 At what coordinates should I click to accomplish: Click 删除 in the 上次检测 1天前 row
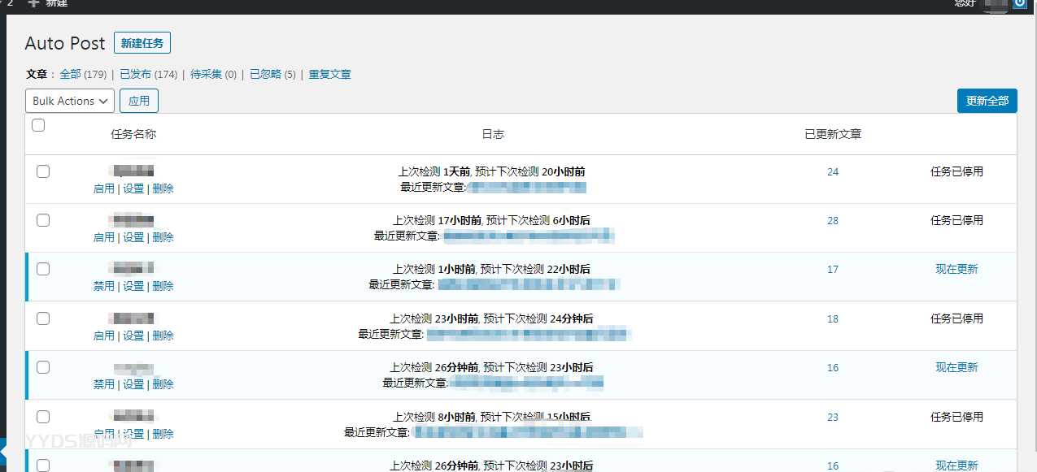pos(163,188)
